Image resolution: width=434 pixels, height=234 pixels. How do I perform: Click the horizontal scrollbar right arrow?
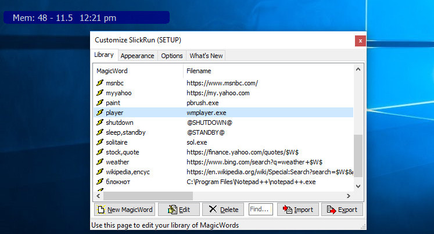click(348, 196)
